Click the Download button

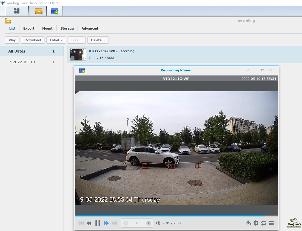[x=33, y=40]
